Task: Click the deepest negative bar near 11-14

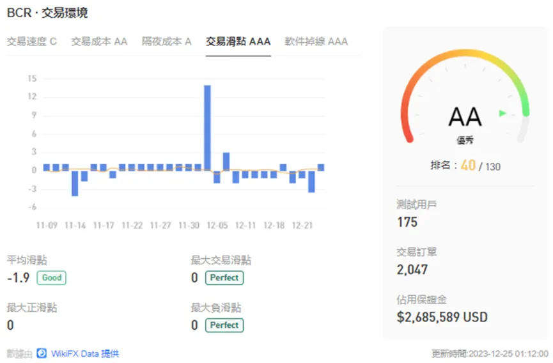Action: click(x=75, y=183)
